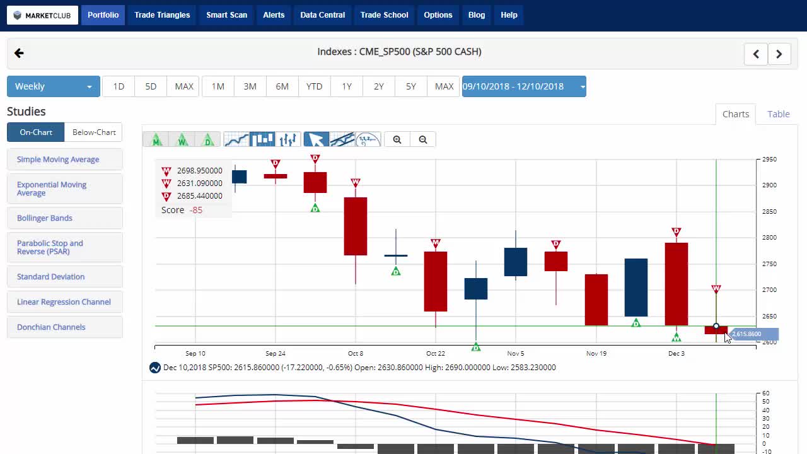Image resolution: width=807 pixels, height=454 pixels.
Task: Zoom in on the chart
Action: pos(397,139)
